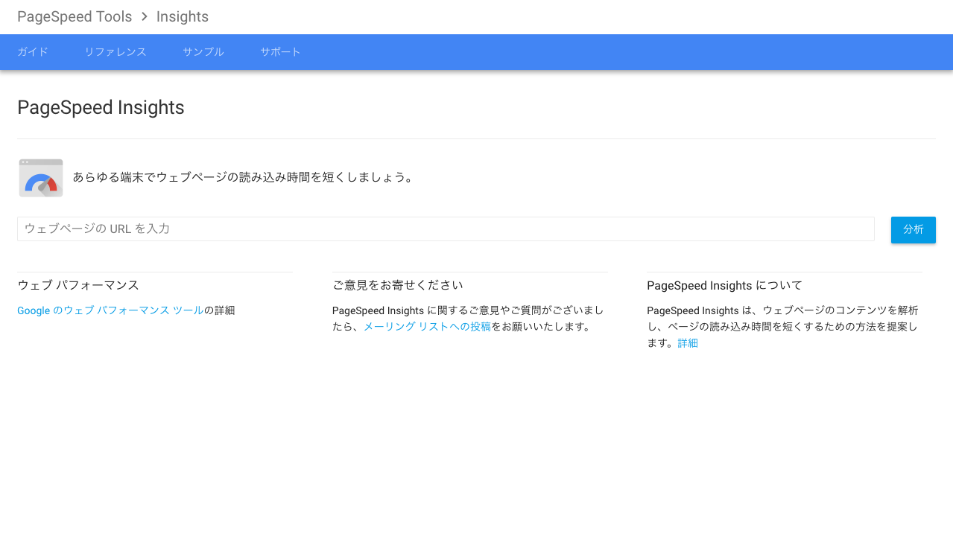Screen dimensions: 953x536
Task: Click the ご意見をお寄せください section heading
Action: pyautogui.click(x=398, y=285)
